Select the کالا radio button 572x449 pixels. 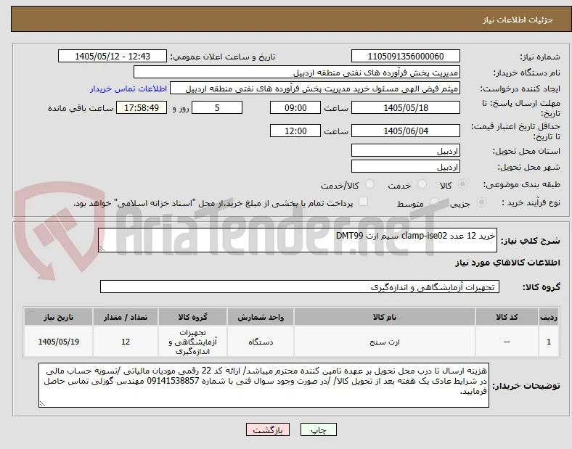tap(462, 184)
